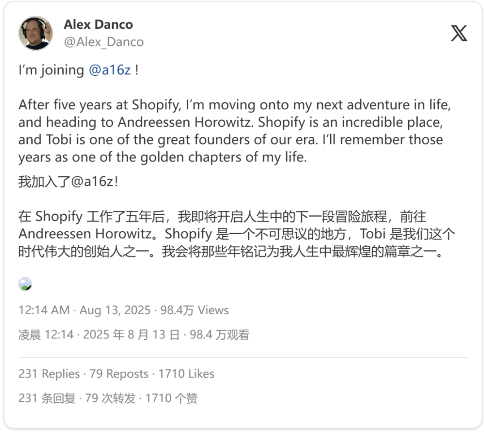The height and width of the screenshot is (434, 484).
Task: Open the blue @a16z mention link
Action: [x=109, y=70]
